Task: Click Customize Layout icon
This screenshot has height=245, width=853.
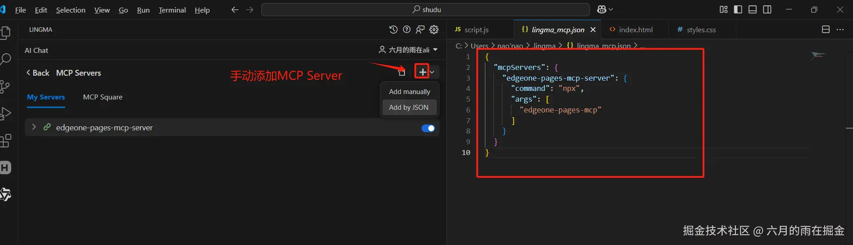Action: pos(724,9)
